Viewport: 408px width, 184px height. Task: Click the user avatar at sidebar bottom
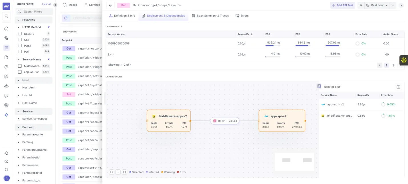(6, 178)
